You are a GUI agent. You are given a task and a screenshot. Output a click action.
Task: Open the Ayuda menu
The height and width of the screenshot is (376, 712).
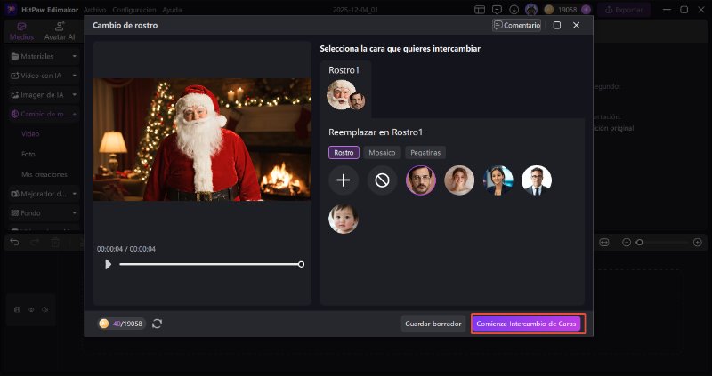tap(172, 10)
